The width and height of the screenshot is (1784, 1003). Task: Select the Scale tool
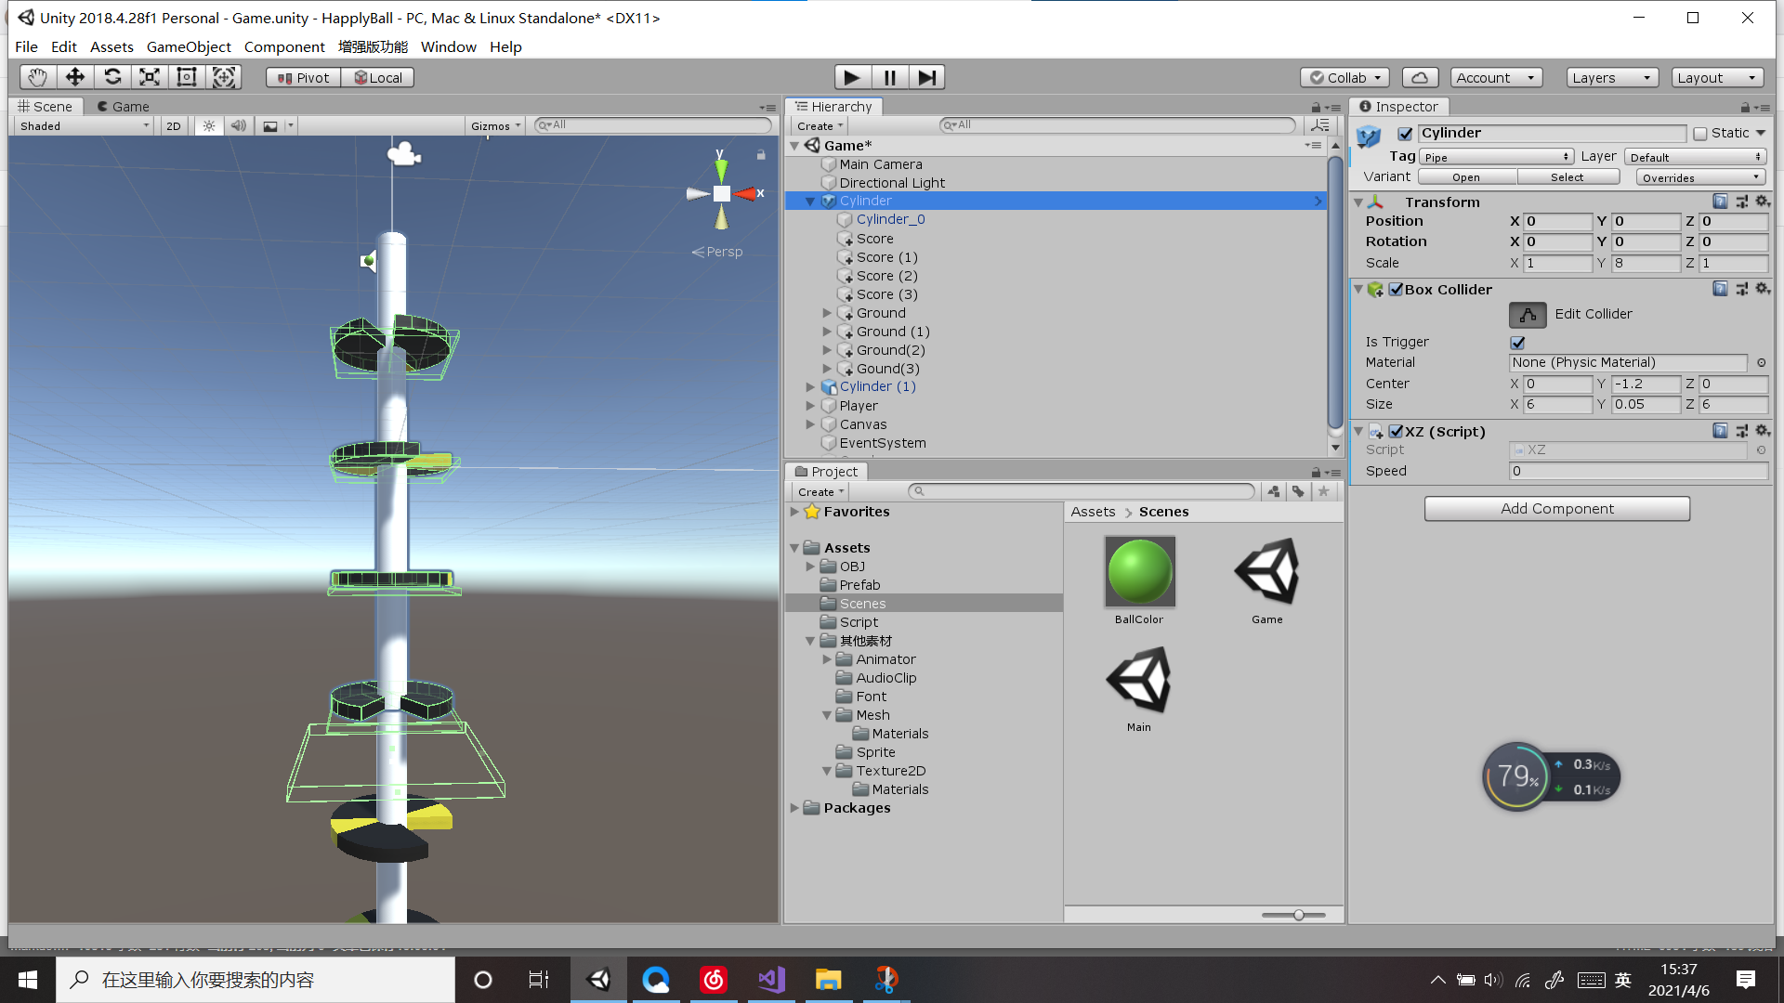point(150,77)
